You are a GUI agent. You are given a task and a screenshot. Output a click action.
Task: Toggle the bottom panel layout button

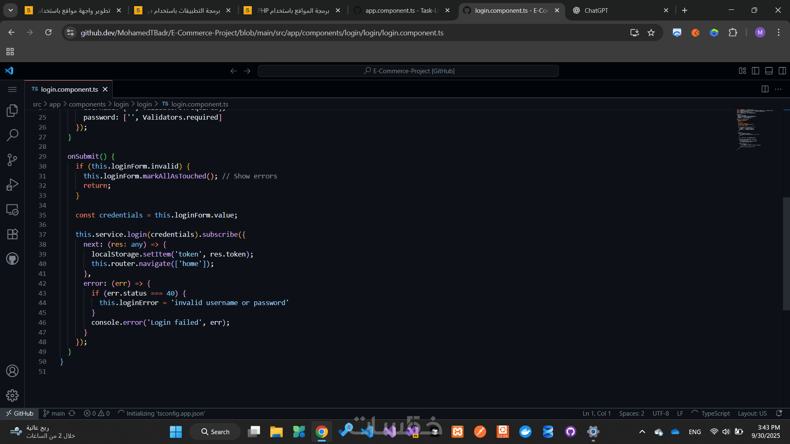click(769, 71)
